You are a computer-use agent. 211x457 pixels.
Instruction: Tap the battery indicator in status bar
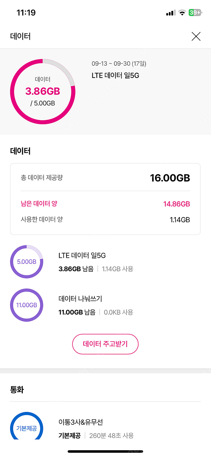tap(195, 13)
